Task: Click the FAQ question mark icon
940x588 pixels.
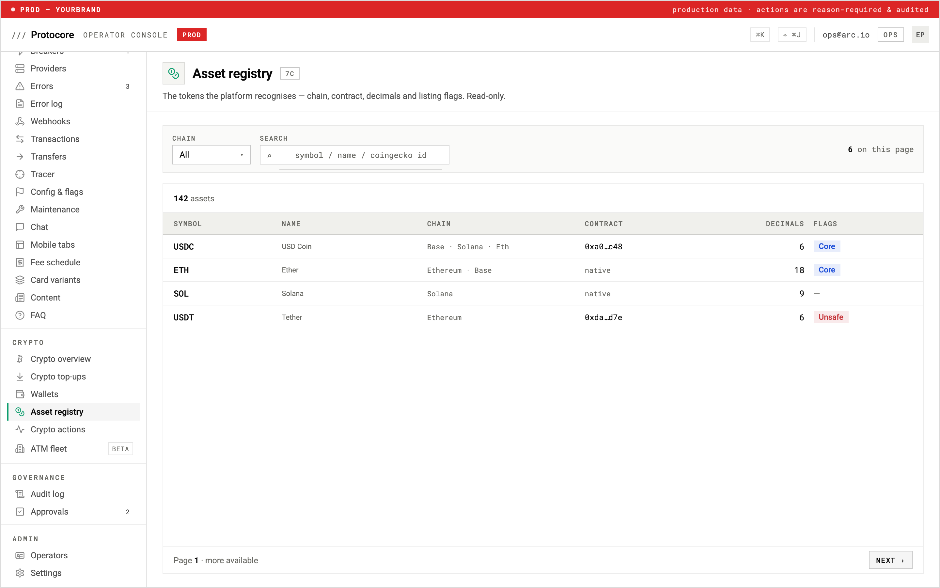Action: coord(20,316)
